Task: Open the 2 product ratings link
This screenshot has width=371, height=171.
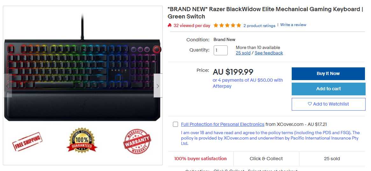Action: click(259, 26)
